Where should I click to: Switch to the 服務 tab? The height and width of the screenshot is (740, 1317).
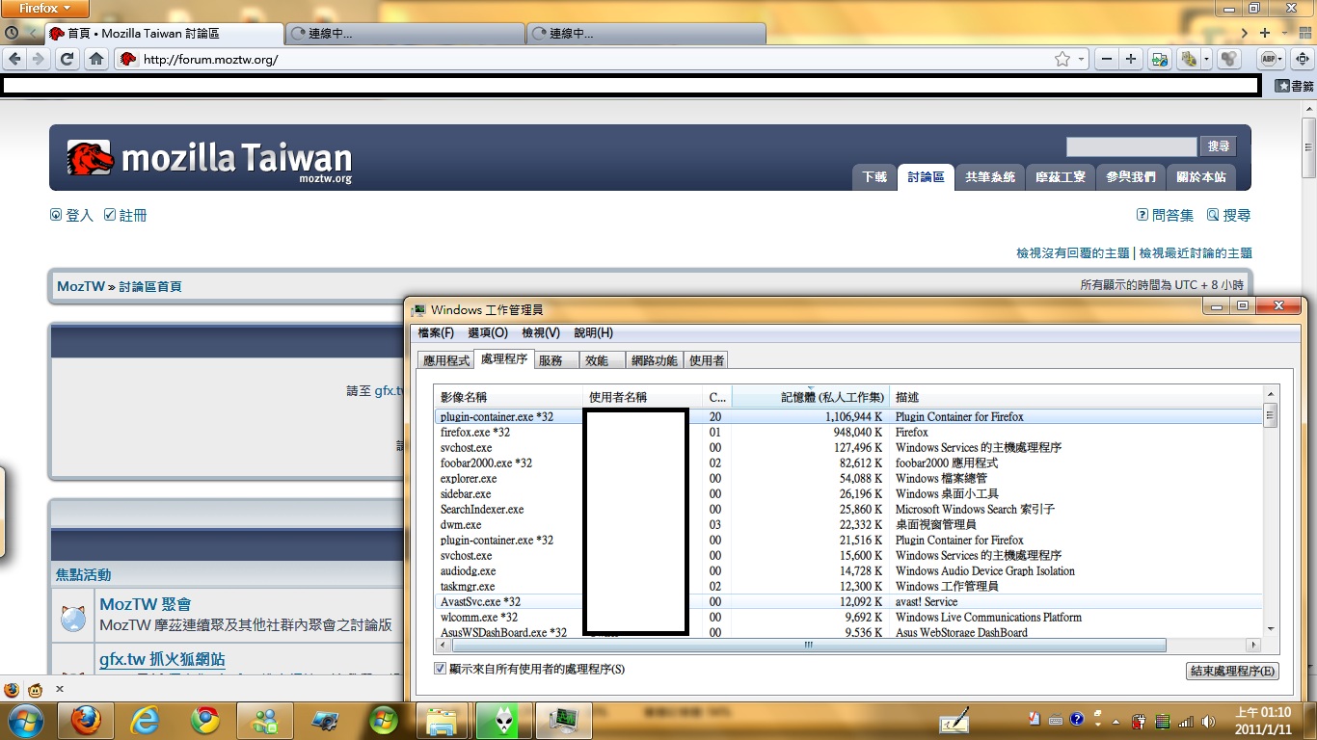coord(556,360)
